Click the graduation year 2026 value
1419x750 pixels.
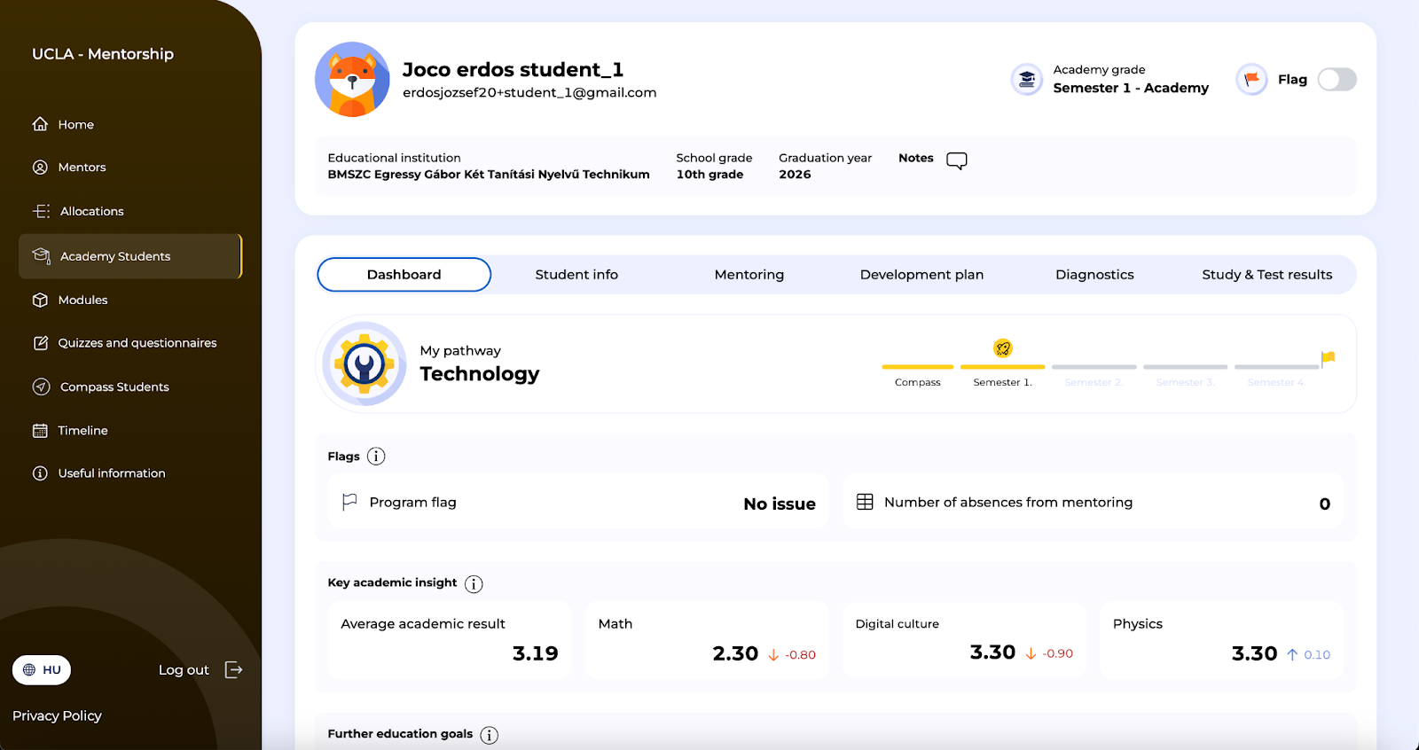tap(795, 175)
